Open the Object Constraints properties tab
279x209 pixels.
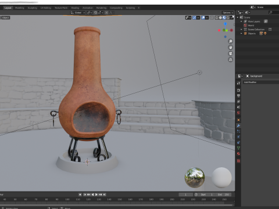[x=238, y=143]
